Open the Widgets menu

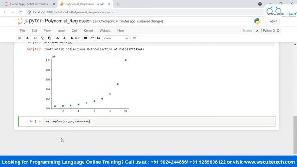tap(105, 31)
